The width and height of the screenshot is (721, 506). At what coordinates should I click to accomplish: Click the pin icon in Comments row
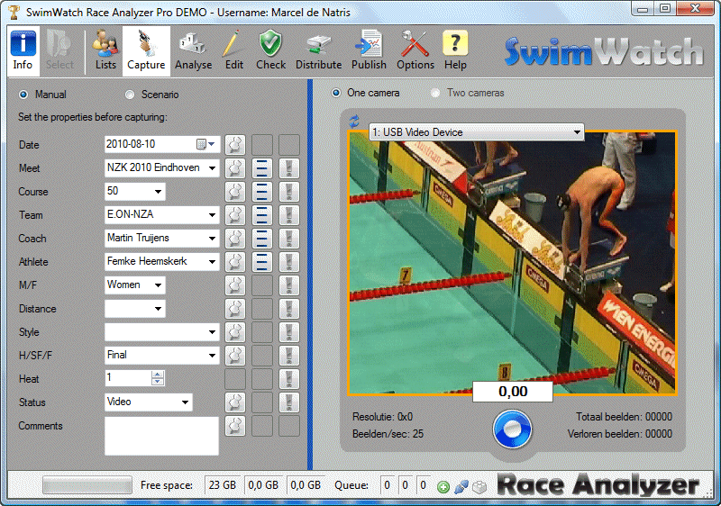click(235, 426)
